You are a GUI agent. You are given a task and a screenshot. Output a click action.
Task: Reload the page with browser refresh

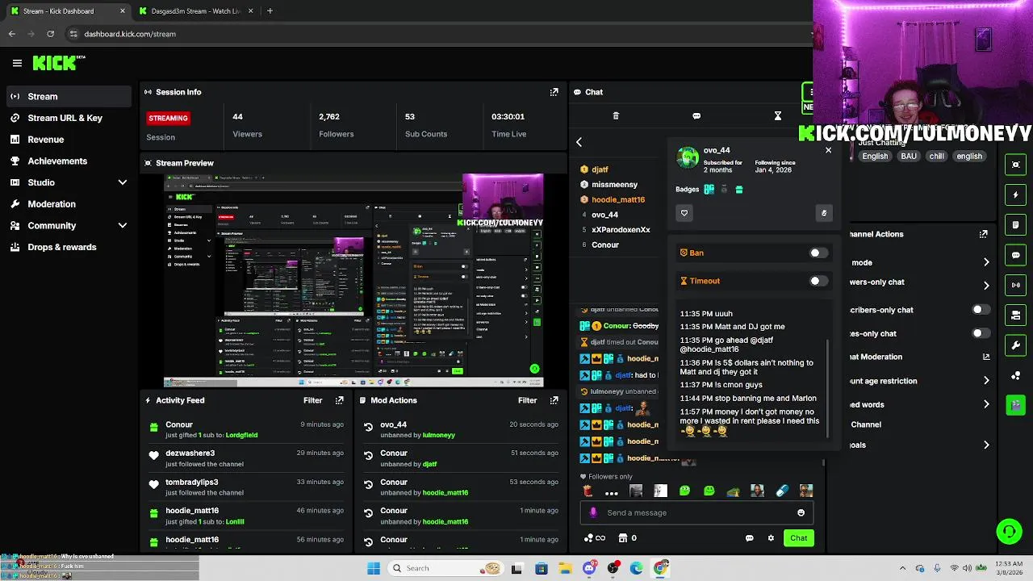pyautogui.click(x=50, y=34)
